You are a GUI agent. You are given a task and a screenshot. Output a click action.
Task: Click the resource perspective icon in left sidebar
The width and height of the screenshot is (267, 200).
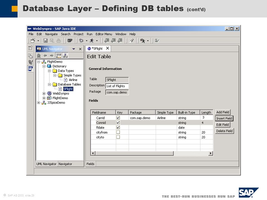click(x=31, y=56)
